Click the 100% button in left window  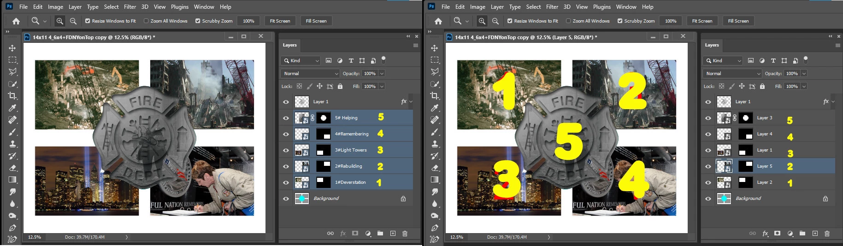pos(248,21)
